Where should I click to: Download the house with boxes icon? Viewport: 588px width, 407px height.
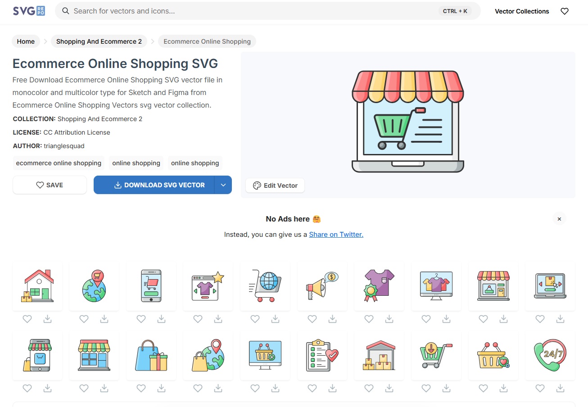[x=47, y=319]
